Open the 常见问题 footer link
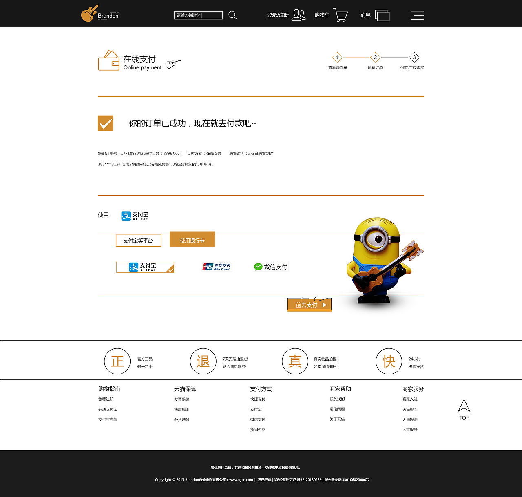The width and height of the screenshot is (522, 497). [x=337, y=409]
